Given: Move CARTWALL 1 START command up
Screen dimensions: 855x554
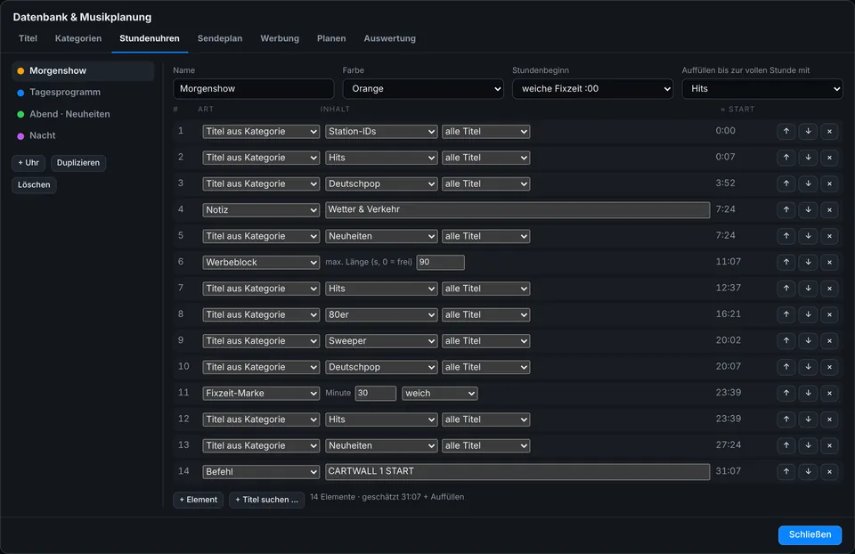Looking at the screenshot, I should pos(786,471).
